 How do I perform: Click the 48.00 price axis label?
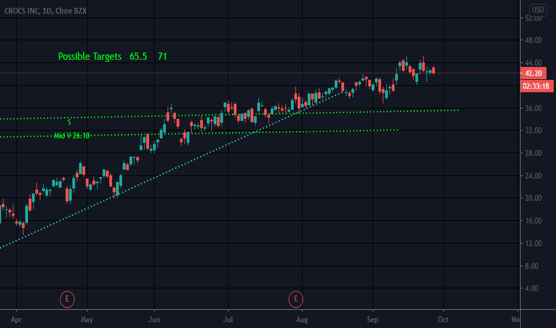coord(533,40)
